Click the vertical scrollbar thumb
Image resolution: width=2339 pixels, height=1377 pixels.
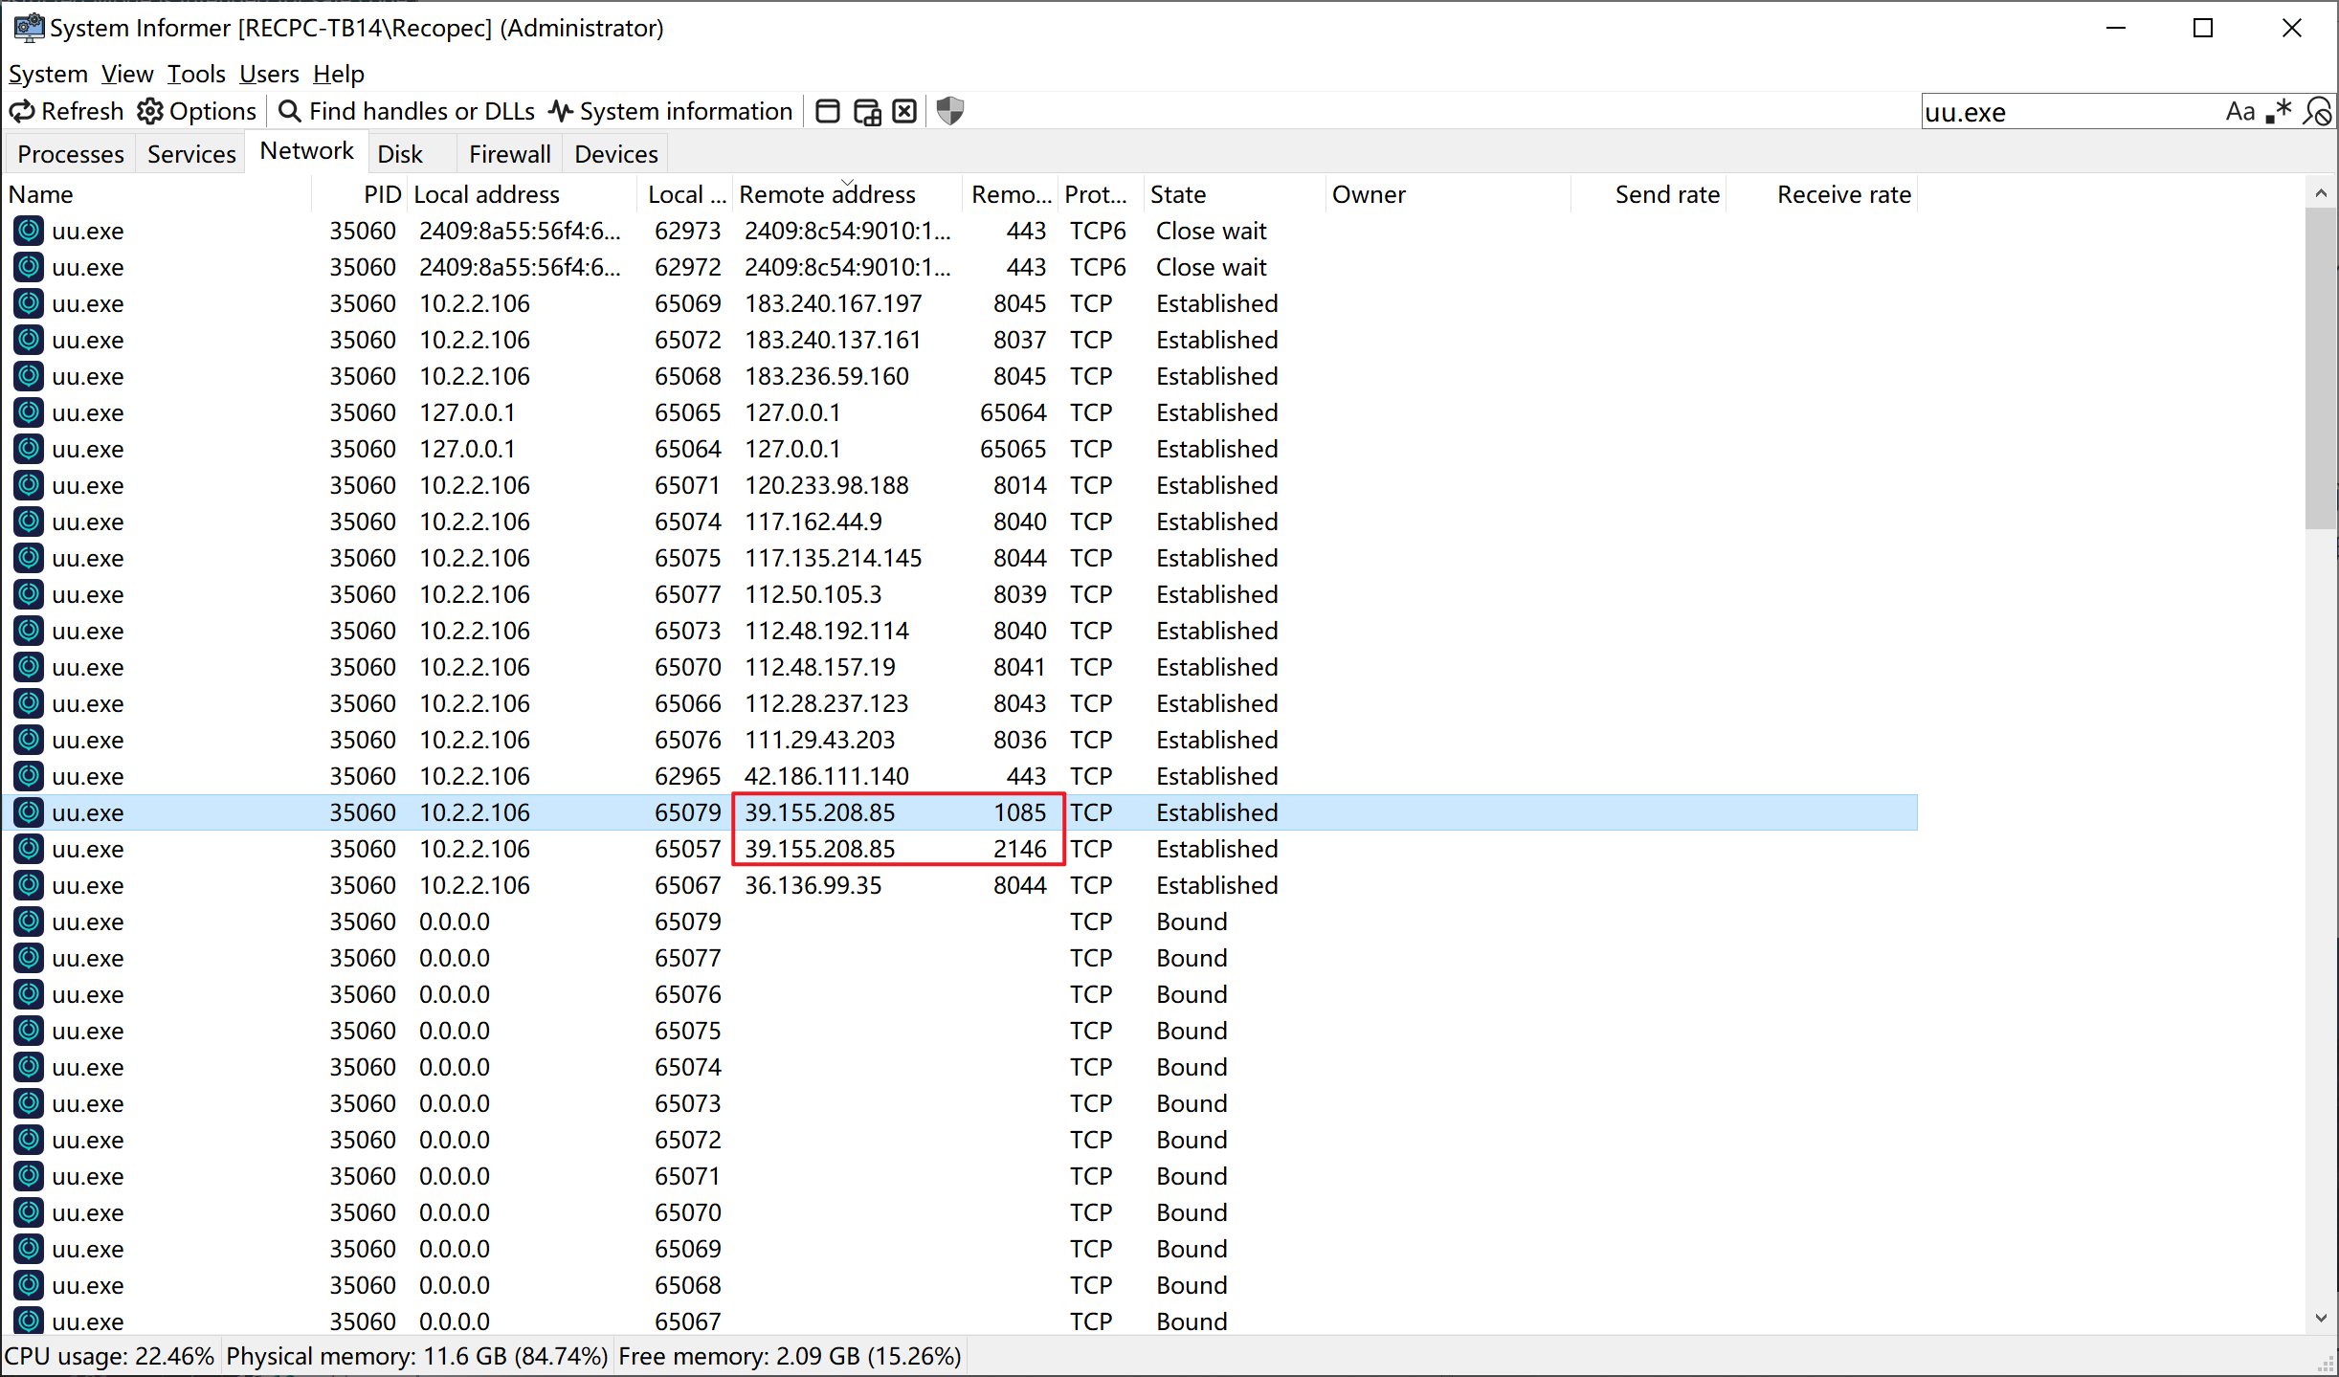pos(2320,368)
